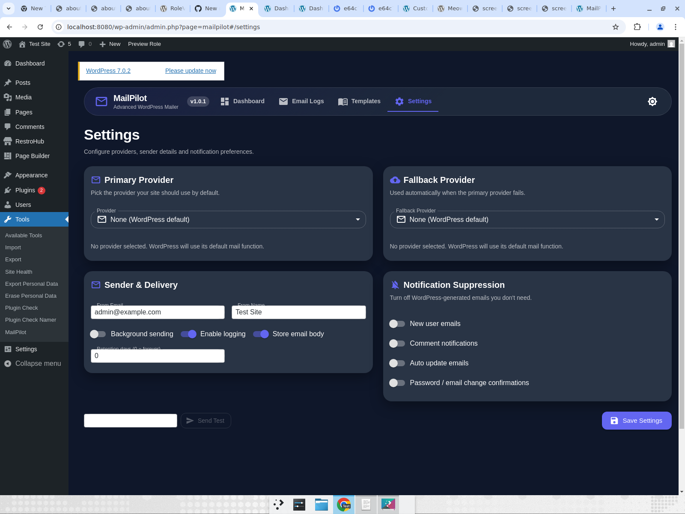Click the page vertical scrollbar

[682, 236]
